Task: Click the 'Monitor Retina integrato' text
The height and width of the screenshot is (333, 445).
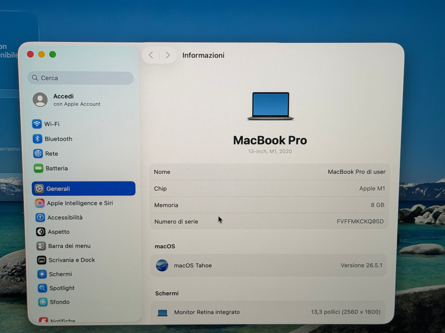Action: pos(207,312)
